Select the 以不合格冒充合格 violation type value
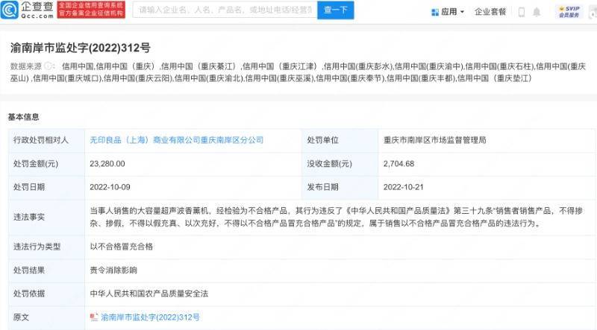The image size is (597, 330). pyautogui.click(x=122, y=247)
